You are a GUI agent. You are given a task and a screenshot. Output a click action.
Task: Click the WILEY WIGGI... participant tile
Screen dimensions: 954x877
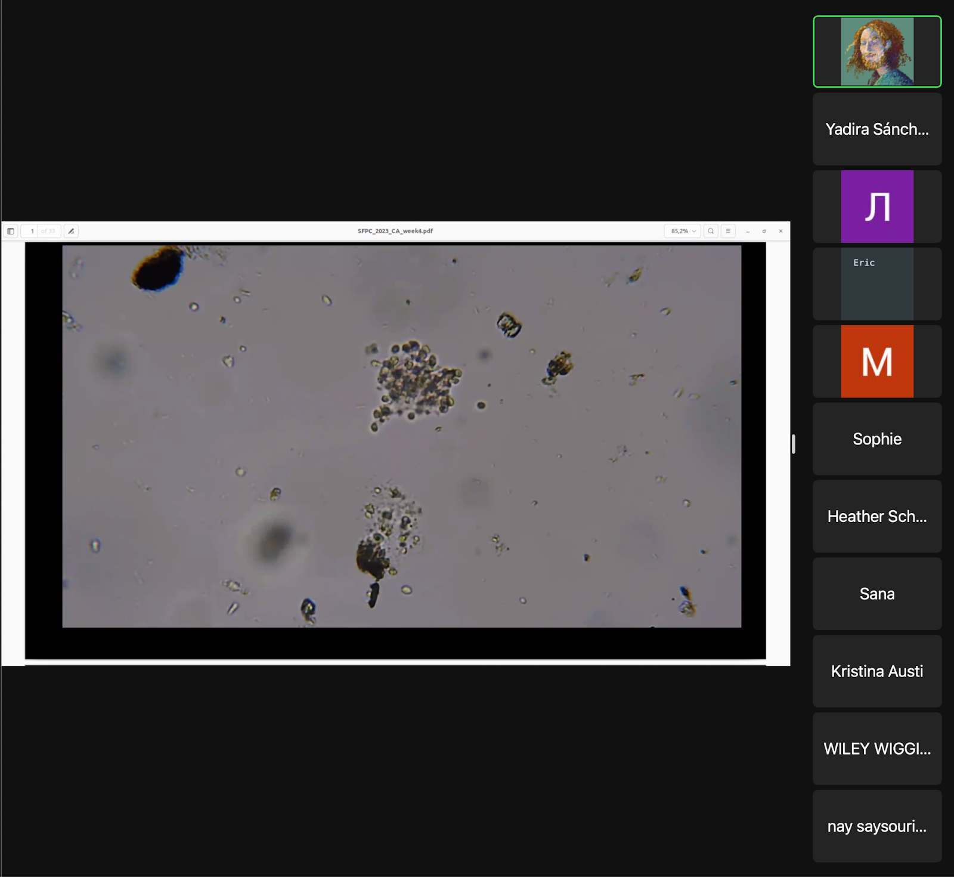tap(876, 749)
